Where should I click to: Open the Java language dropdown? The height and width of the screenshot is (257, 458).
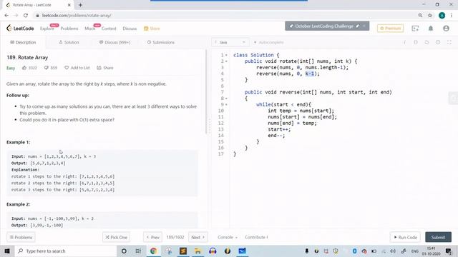(x=230, y=42)
